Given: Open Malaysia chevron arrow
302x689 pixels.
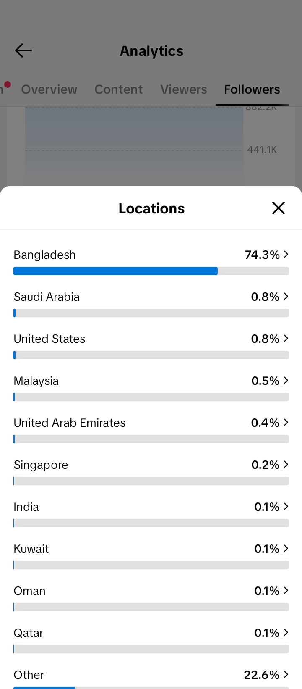Looking at the screenshot, I should click(286, 380).
